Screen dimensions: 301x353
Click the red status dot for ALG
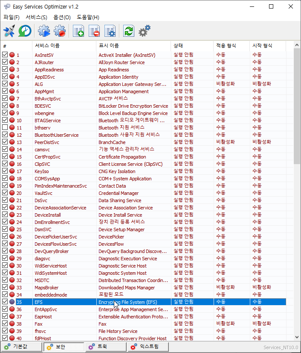pyautogui.click(x=12, y=84)
